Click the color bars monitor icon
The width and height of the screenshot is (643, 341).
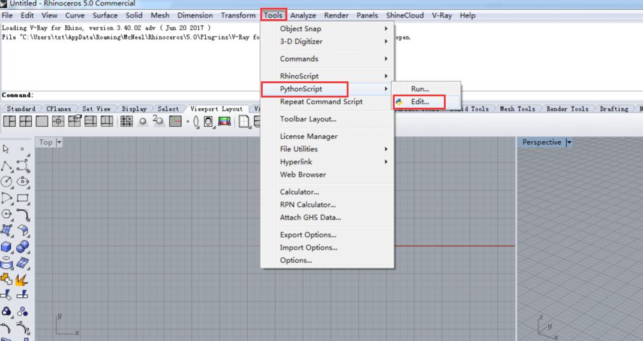(x=224, y=121)
